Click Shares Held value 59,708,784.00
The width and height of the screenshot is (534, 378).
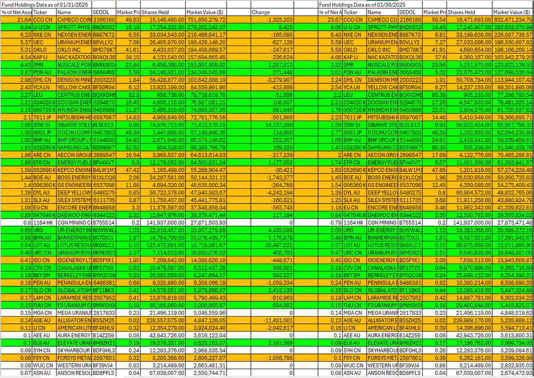pyautogui.click(x=469, y=81)
